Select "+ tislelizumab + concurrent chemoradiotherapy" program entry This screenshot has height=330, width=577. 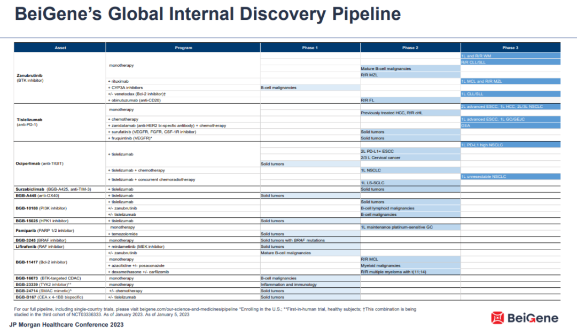click(151, 179)
